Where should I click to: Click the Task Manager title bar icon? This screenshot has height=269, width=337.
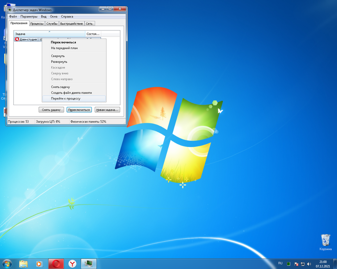[x=10, y=10]
